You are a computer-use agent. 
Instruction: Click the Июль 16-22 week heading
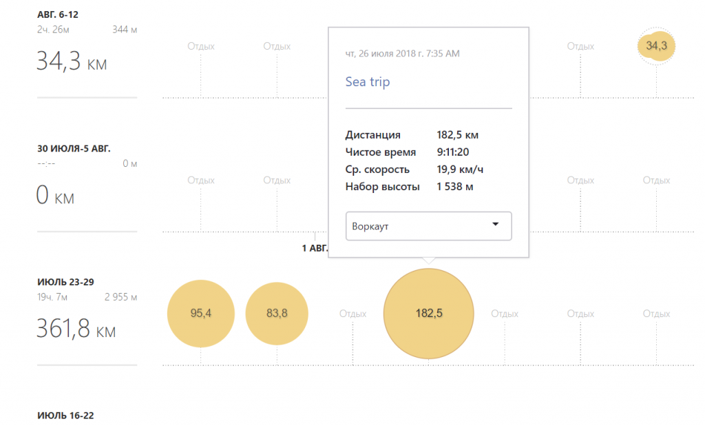(x=65, y=416)
